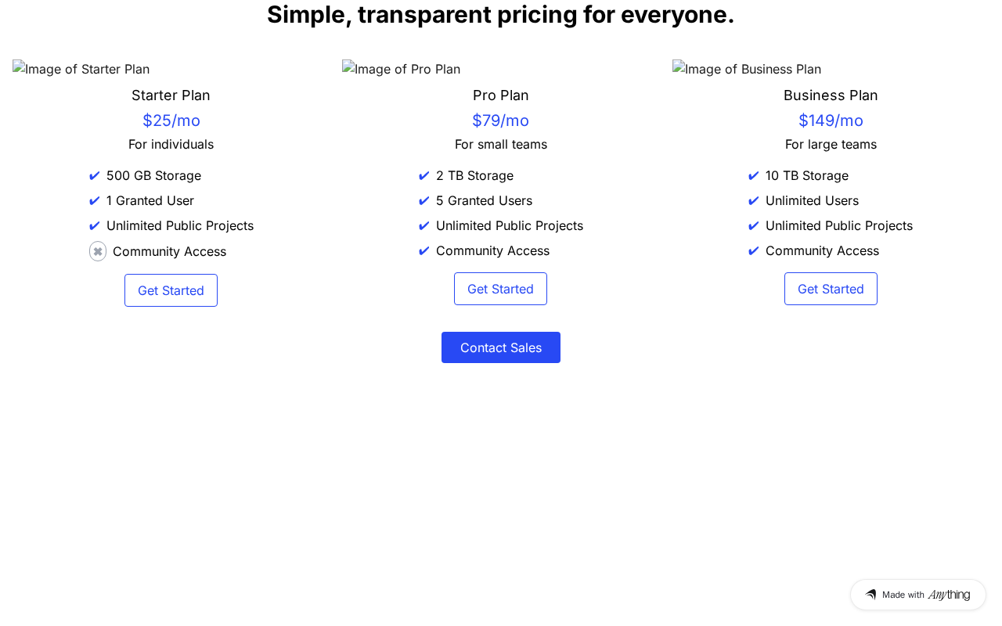Click the checkmark next to 500 GB Storage
The width and height of the screenshot is (1002, 626).
[95, 176]
